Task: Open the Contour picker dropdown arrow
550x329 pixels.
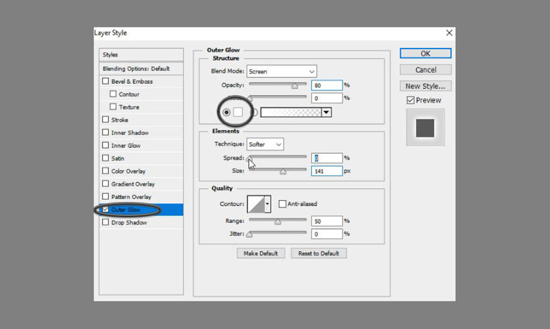Action: click(267, 204)
